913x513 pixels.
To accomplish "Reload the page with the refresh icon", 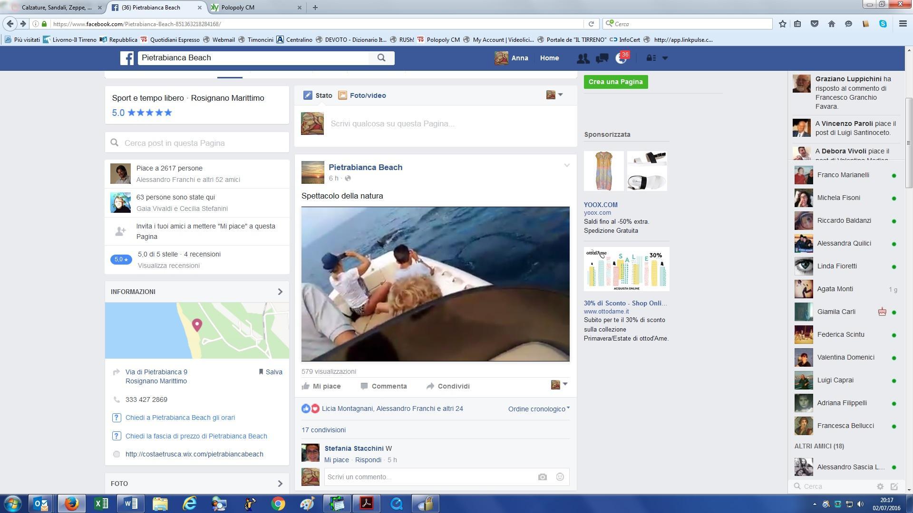I will [591, 24].
